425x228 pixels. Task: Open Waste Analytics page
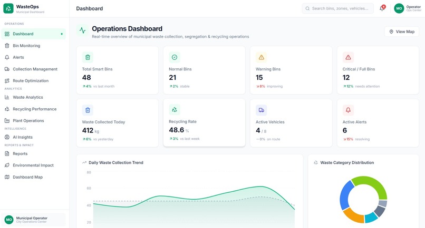[x=33, y=97]
